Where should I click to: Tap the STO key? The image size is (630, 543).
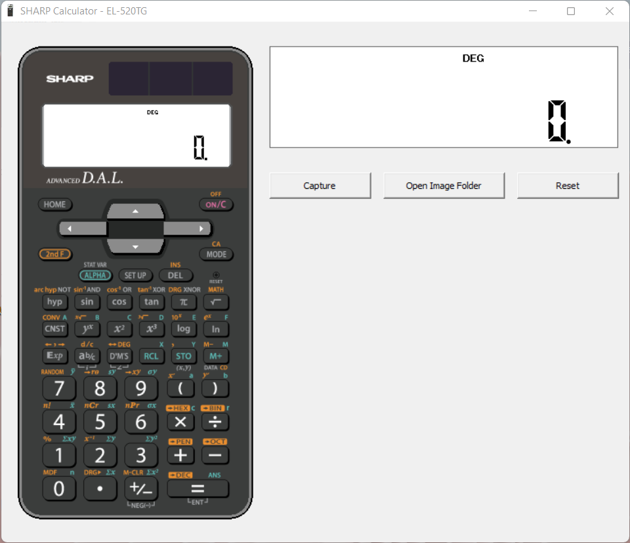[x=184, y=356]
